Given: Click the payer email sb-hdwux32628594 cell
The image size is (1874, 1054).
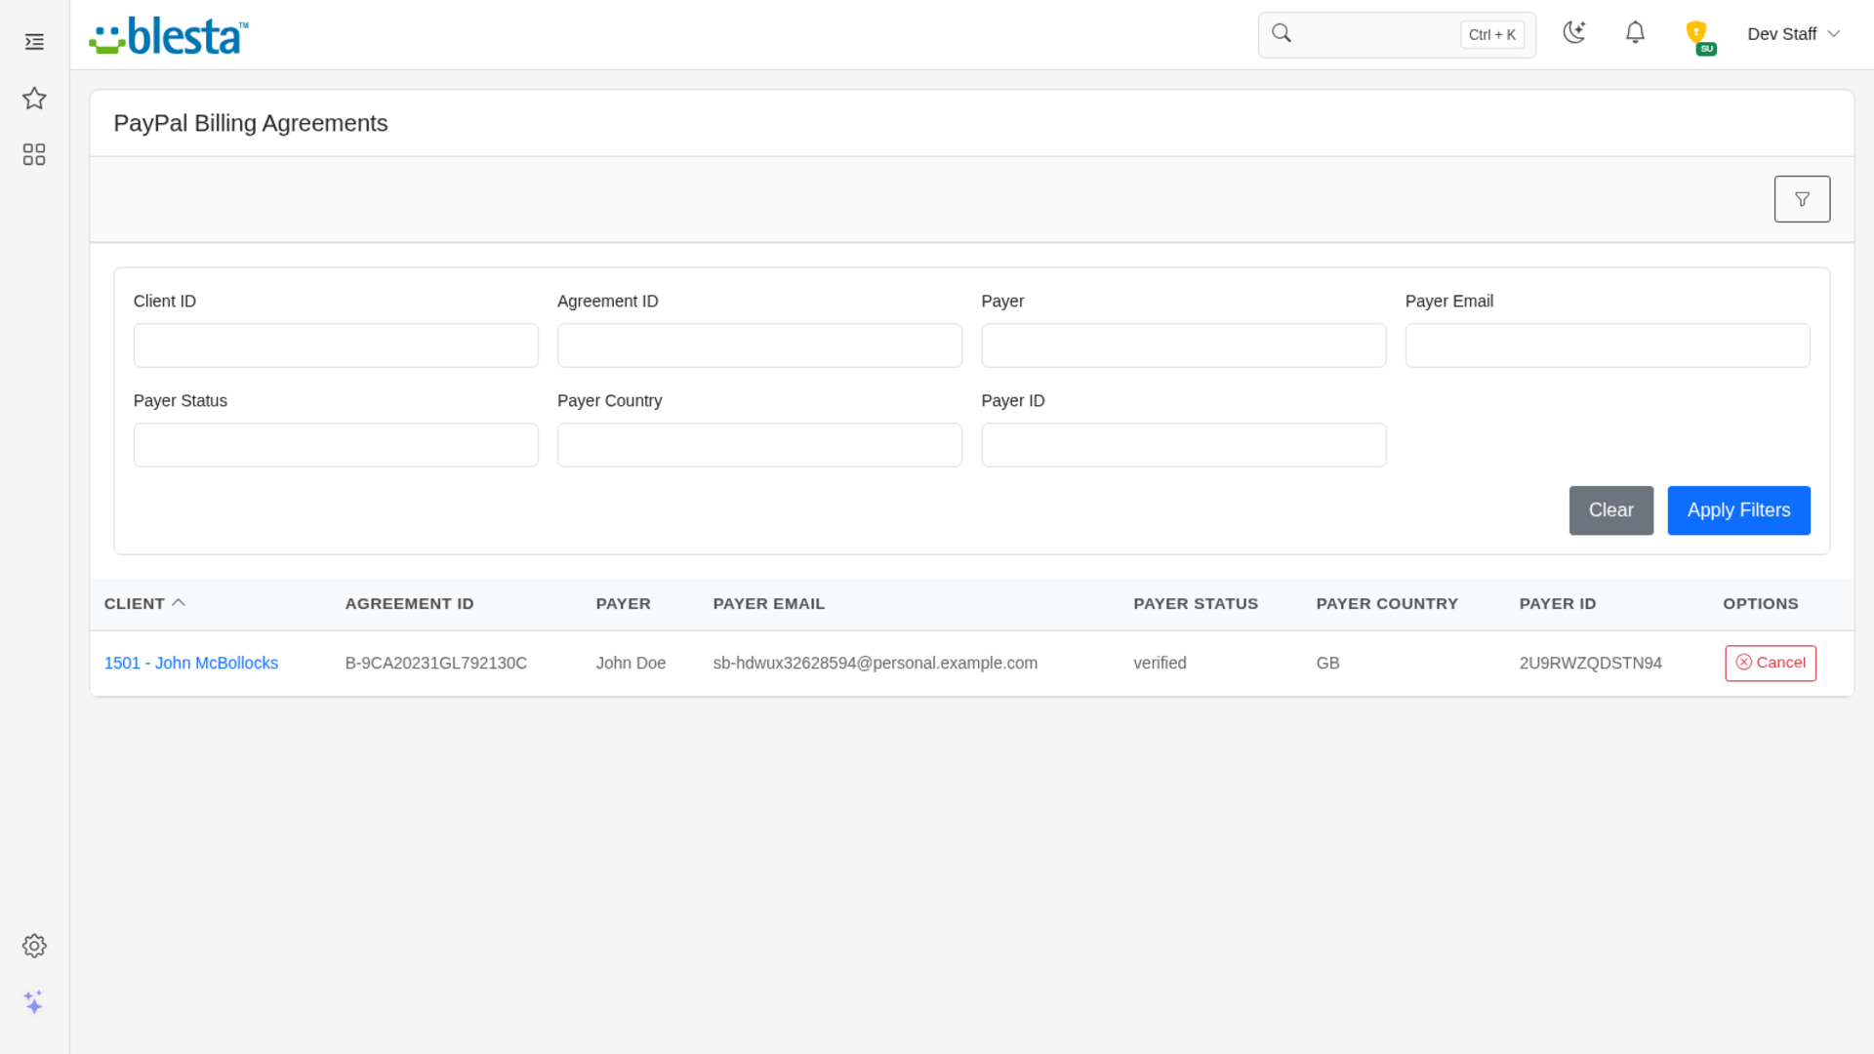Looking at the screenshot, I should [875, 663].
